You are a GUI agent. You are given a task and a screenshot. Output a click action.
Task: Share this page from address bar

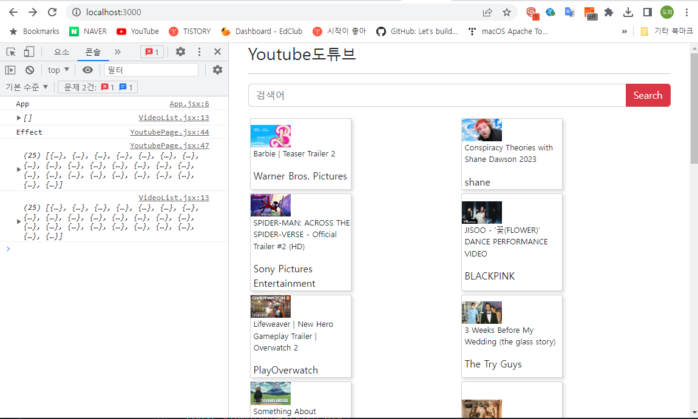(x=487, y=13)
